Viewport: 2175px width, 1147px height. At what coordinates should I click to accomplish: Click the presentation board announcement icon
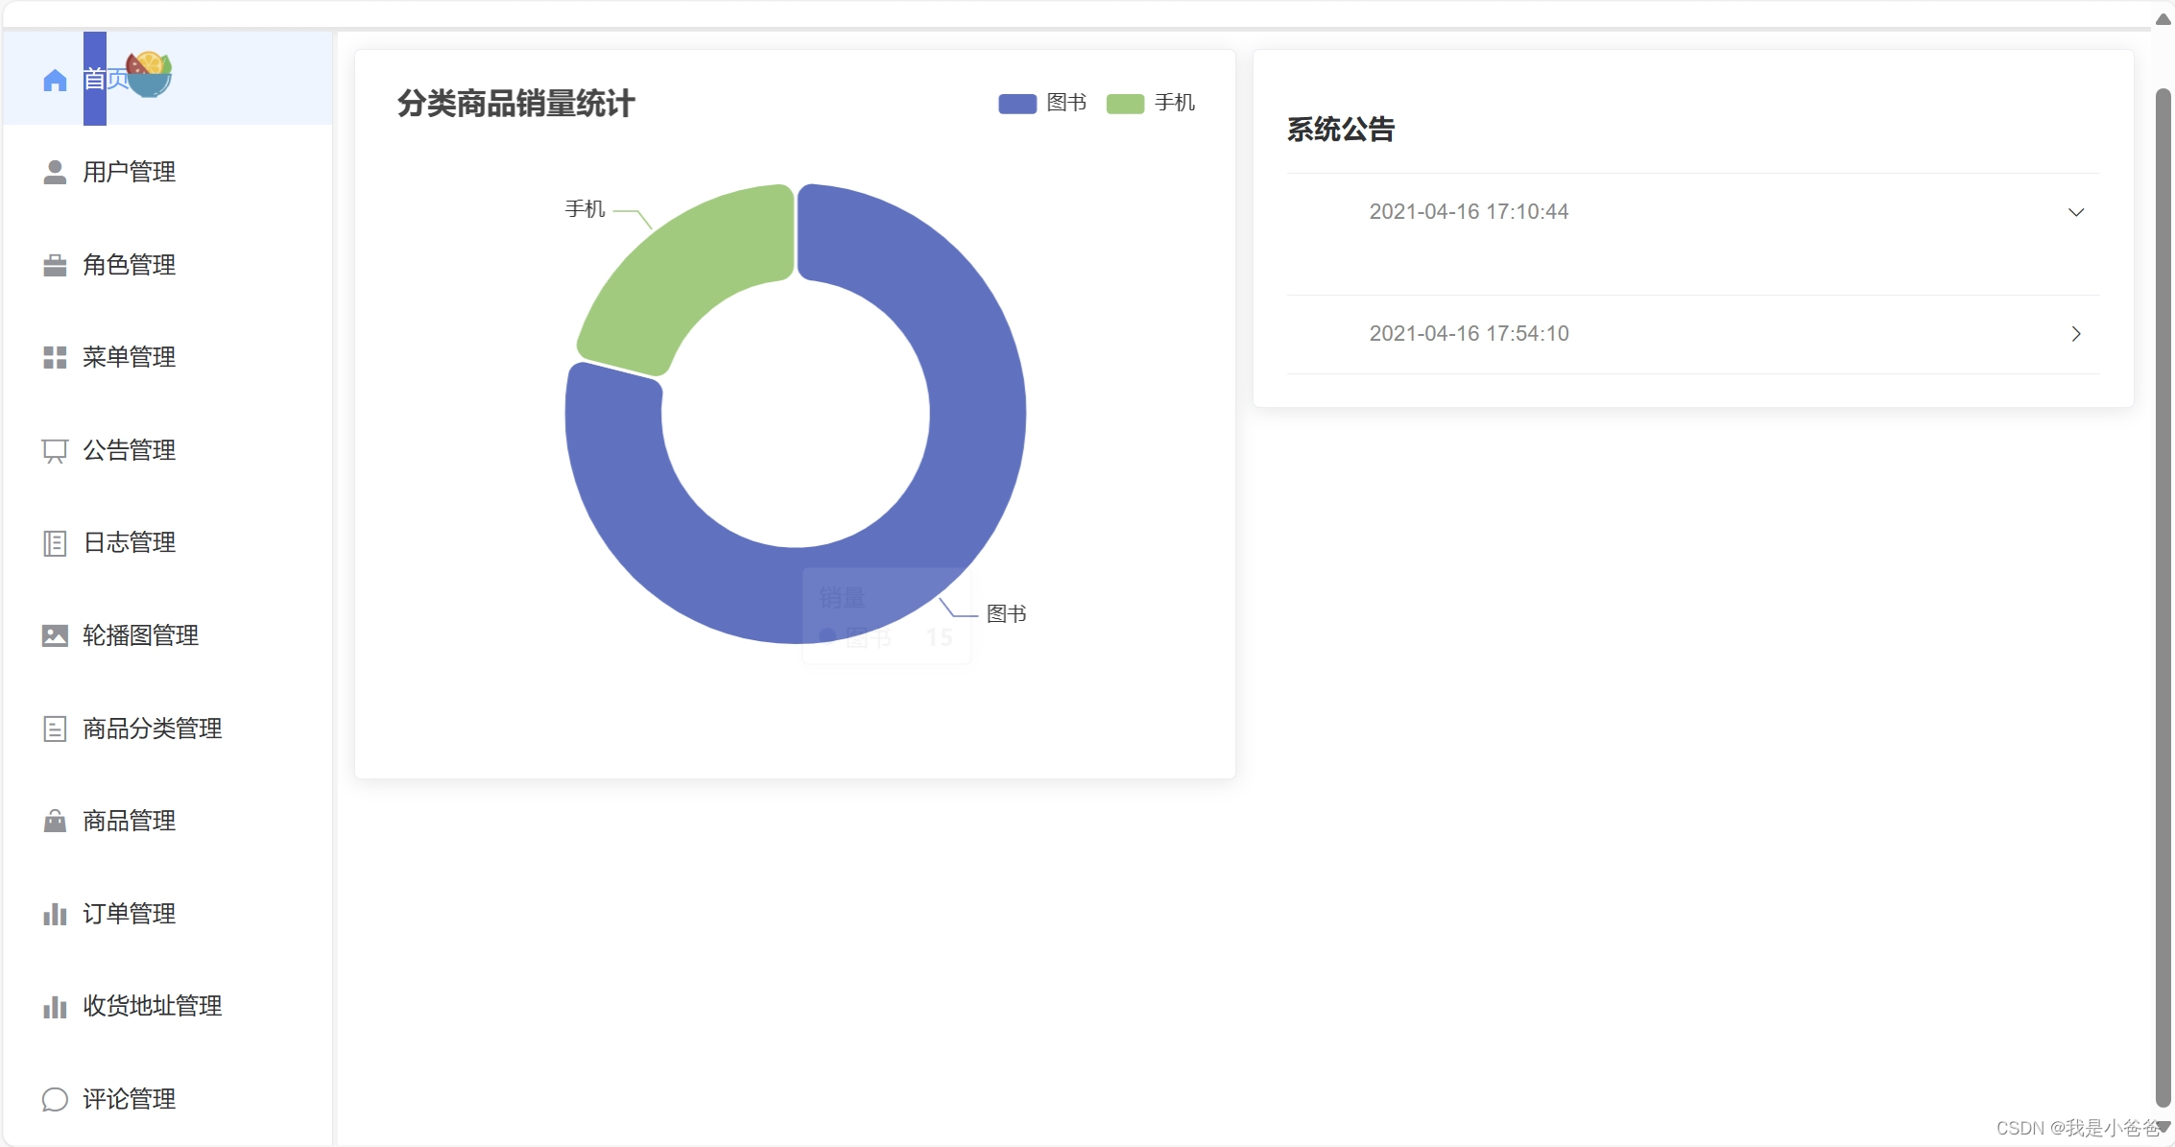tap(55, 450)
